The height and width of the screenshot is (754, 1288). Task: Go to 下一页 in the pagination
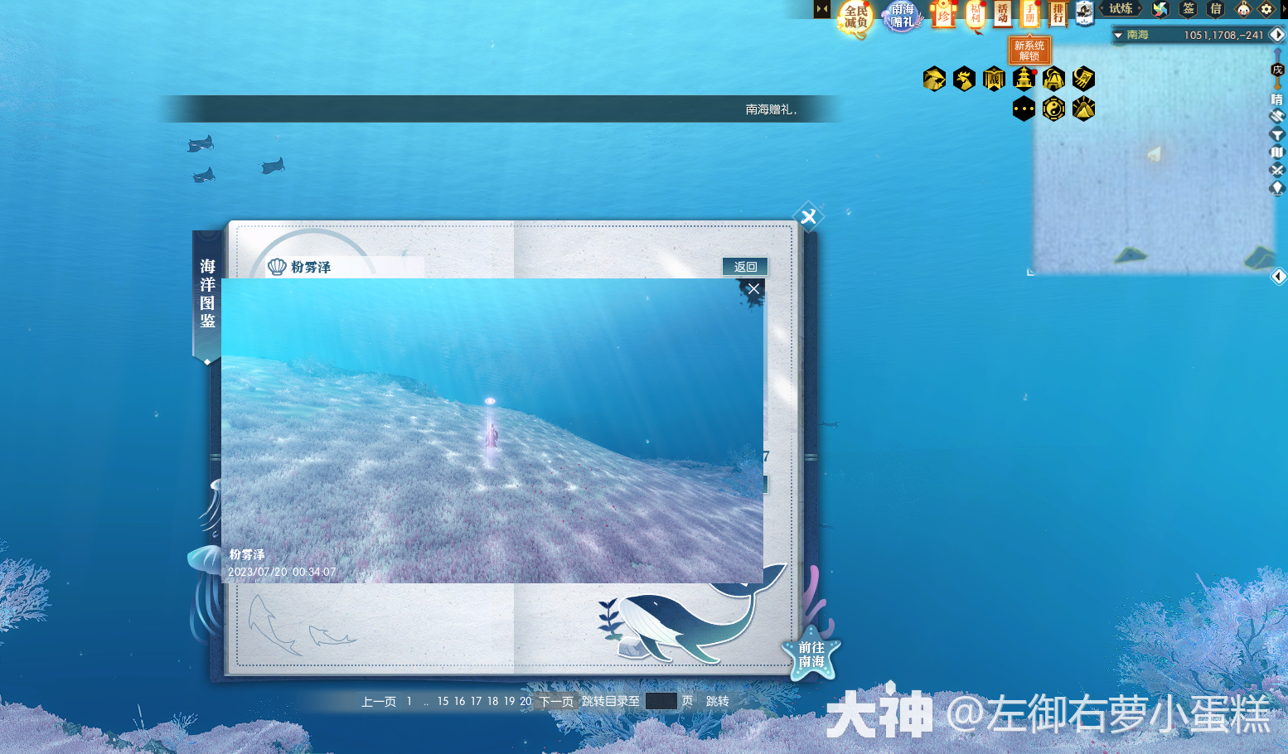coord(556,702)
